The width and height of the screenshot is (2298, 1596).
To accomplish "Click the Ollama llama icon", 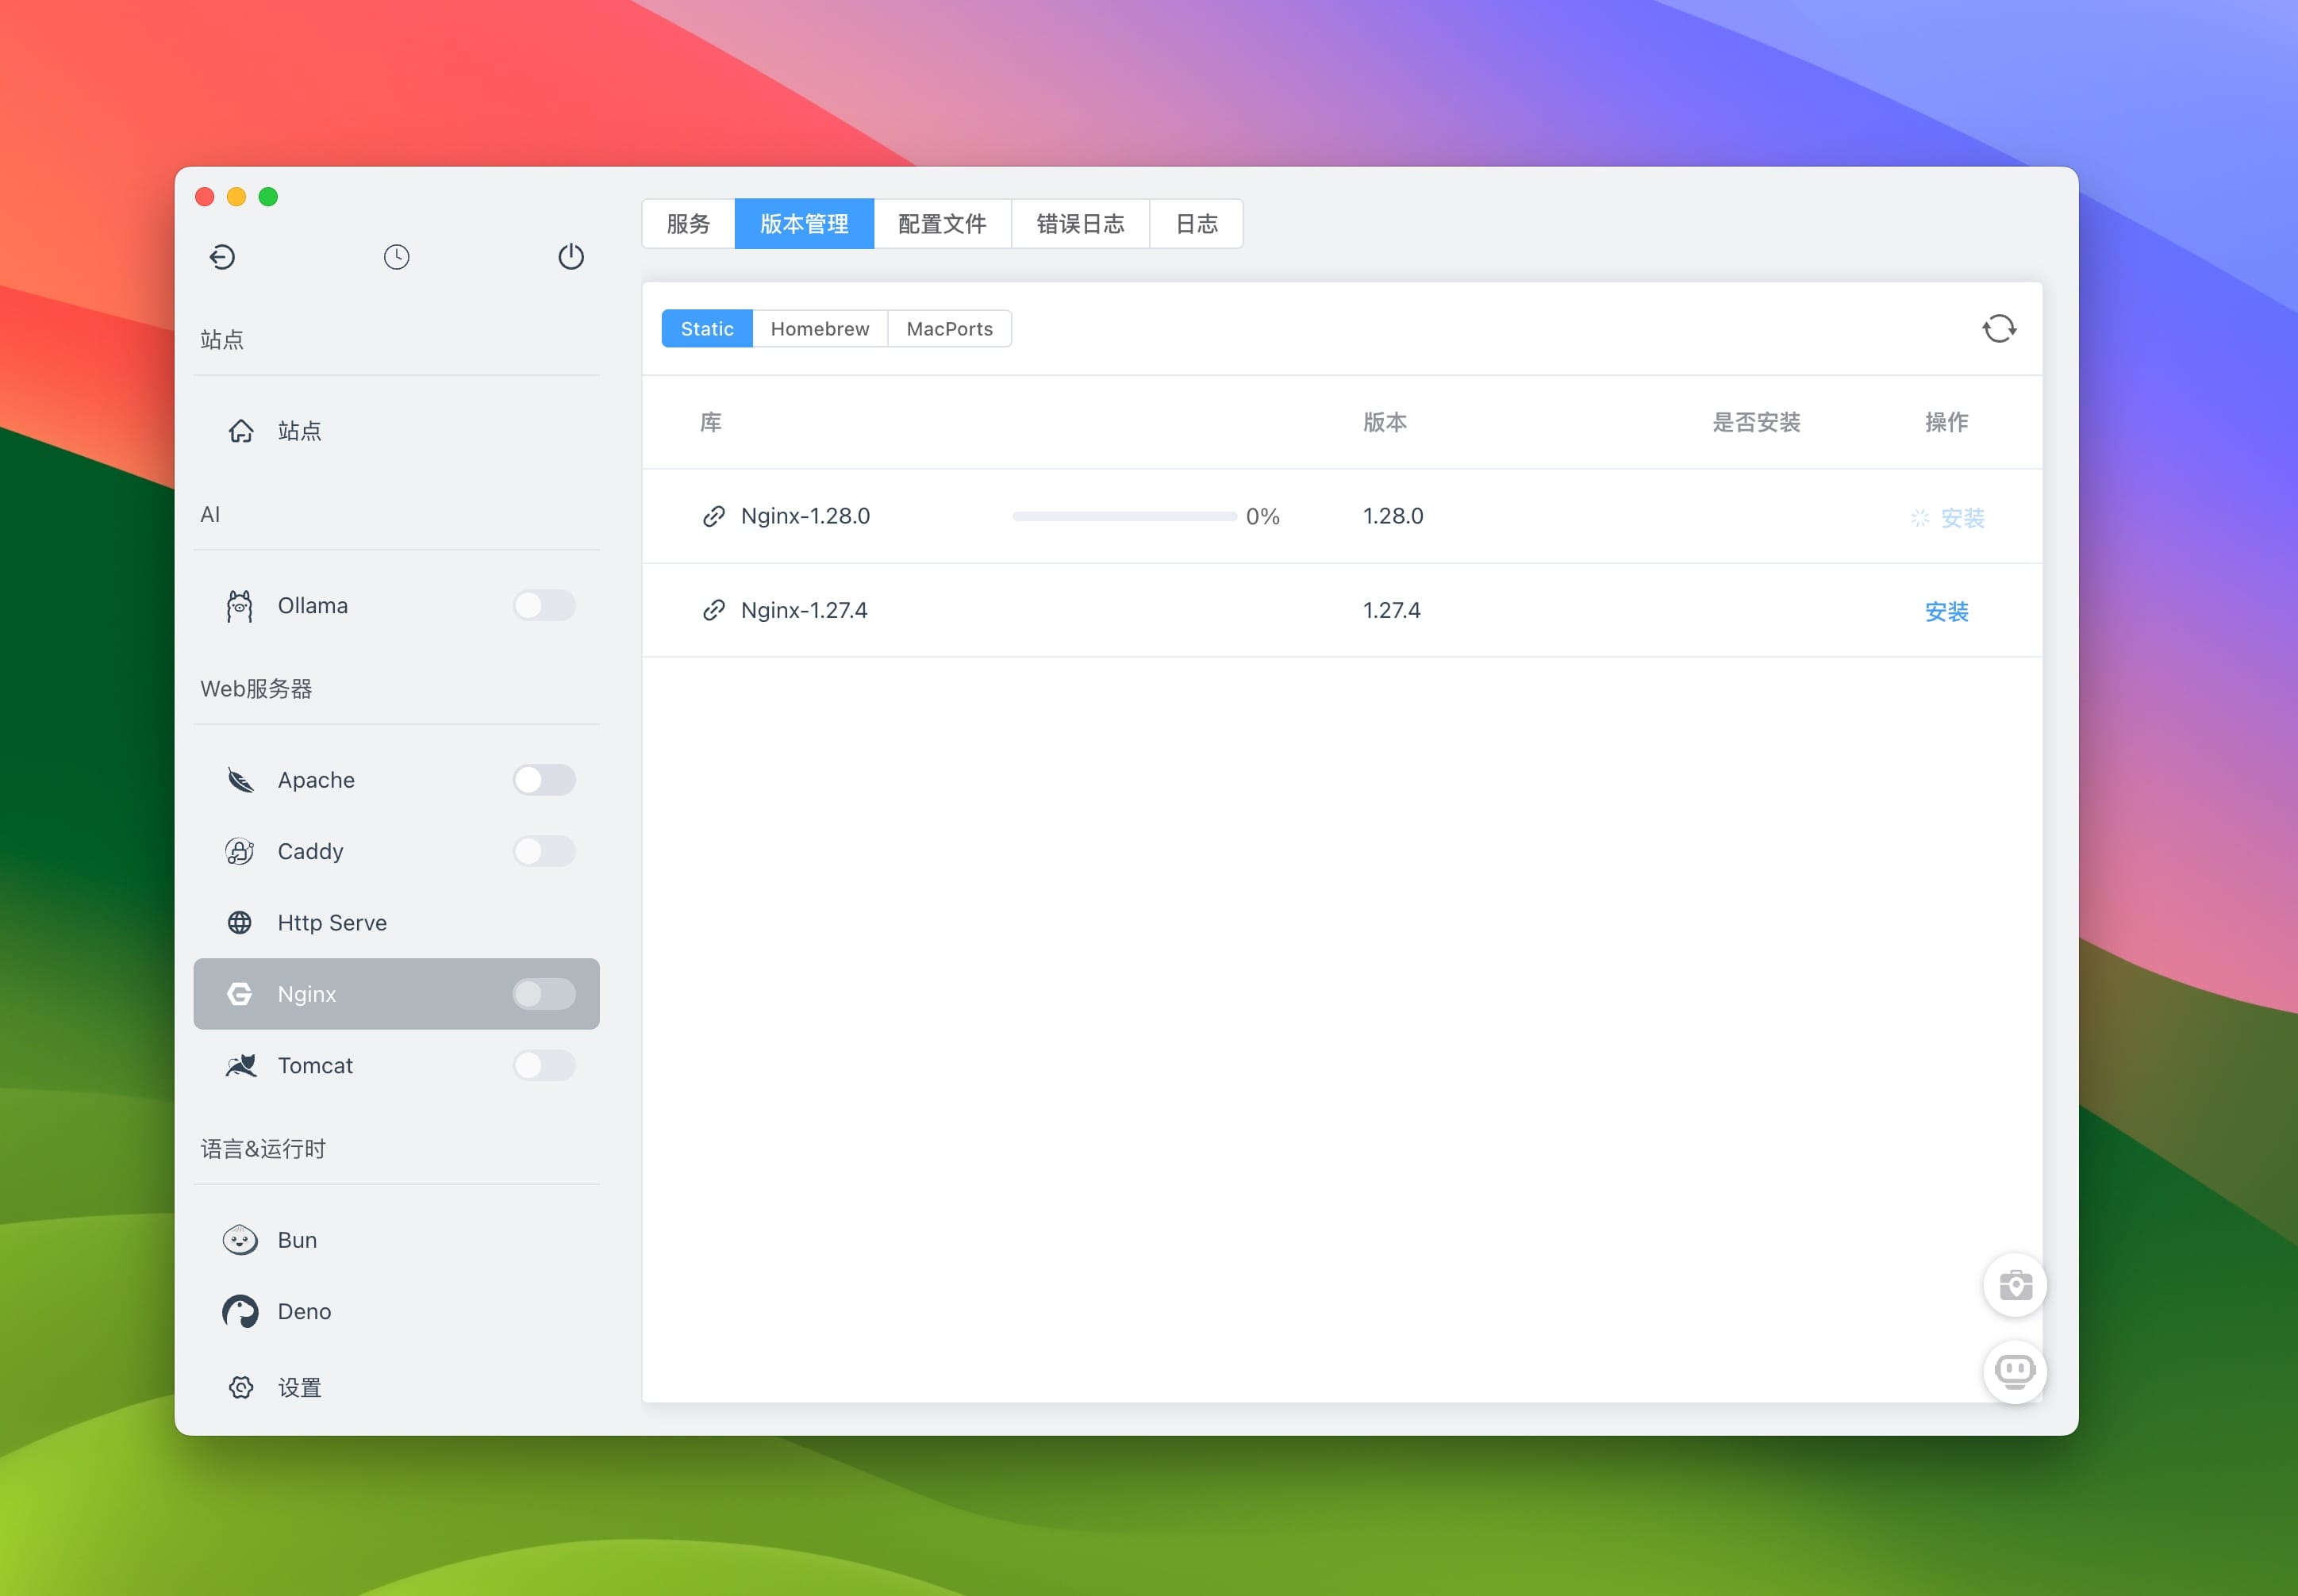I will [x=240, y=606].
